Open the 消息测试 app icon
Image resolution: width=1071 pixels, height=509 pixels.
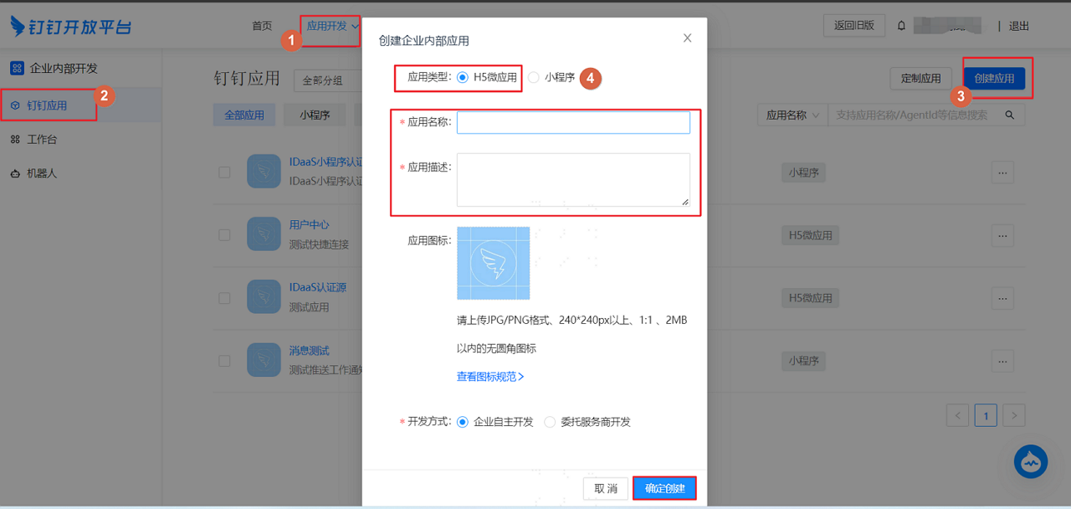point(264,360)
